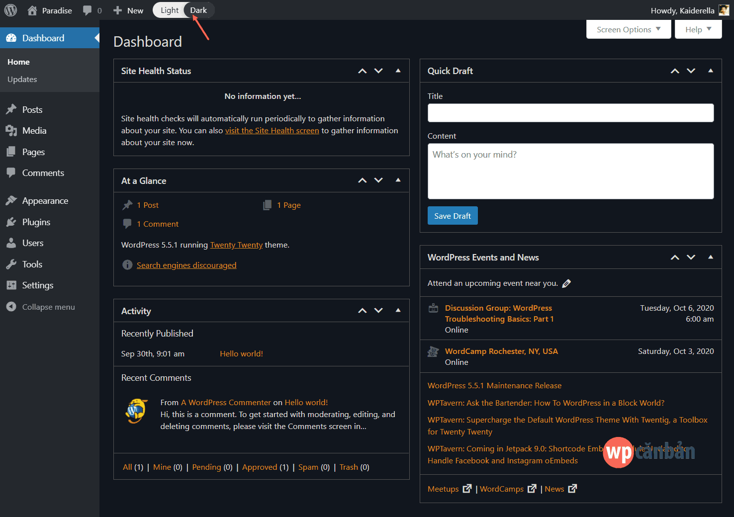Screen dimensions: 734x517
Task: Click the Users icon in sidebar
Action: 11,243
